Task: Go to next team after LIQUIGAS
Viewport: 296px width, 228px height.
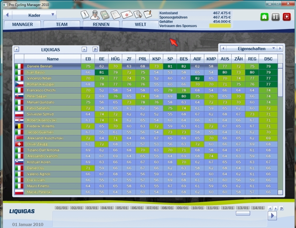Action: [x=84, y=49]
